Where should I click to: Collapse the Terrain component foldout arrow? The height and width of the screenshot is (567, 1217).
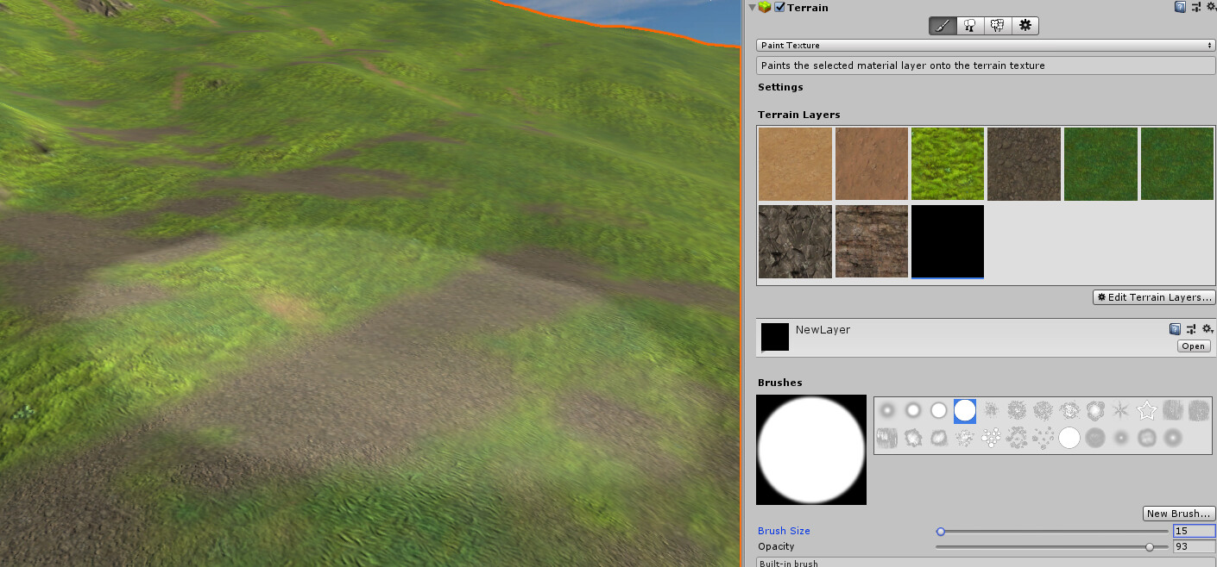pos(752,7)
